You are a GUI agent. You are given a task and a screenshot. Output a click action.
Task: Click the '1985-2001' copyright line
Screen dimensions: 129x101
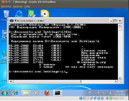click(46, 27)
